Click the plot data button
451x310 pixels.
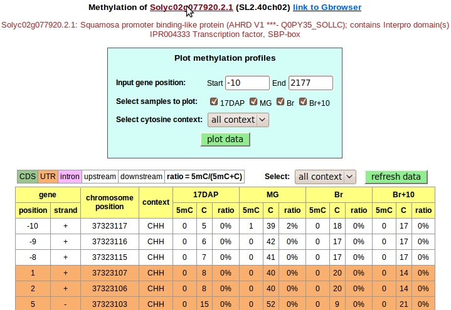tap(225, 139)
